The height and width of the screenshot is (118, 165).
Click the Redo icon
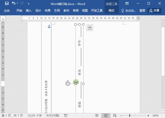[22, 3]
